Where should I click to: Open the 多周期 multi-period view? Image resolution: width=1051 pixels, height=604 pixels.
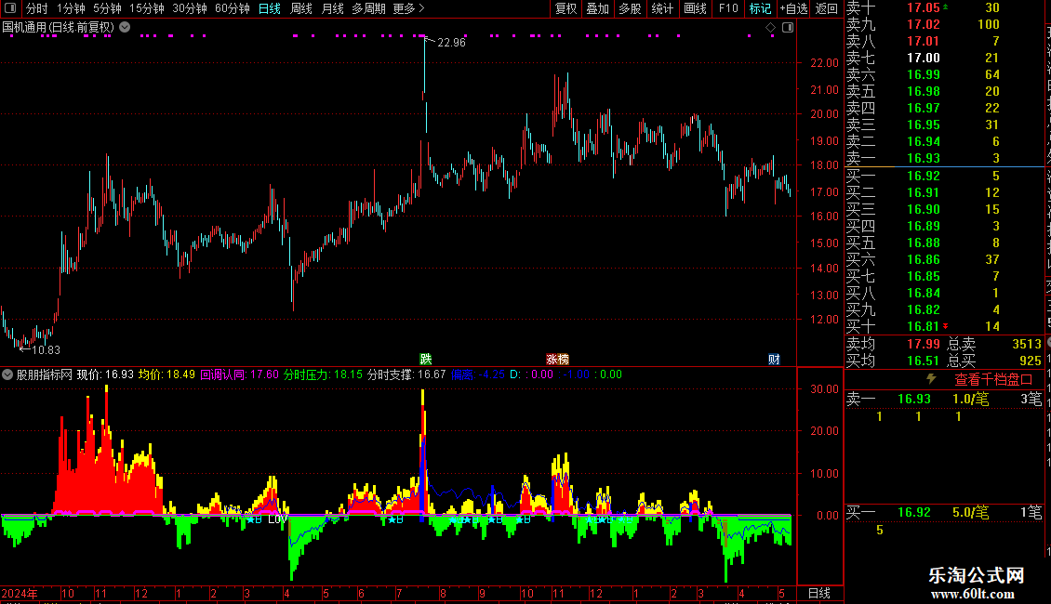(368, 8)
